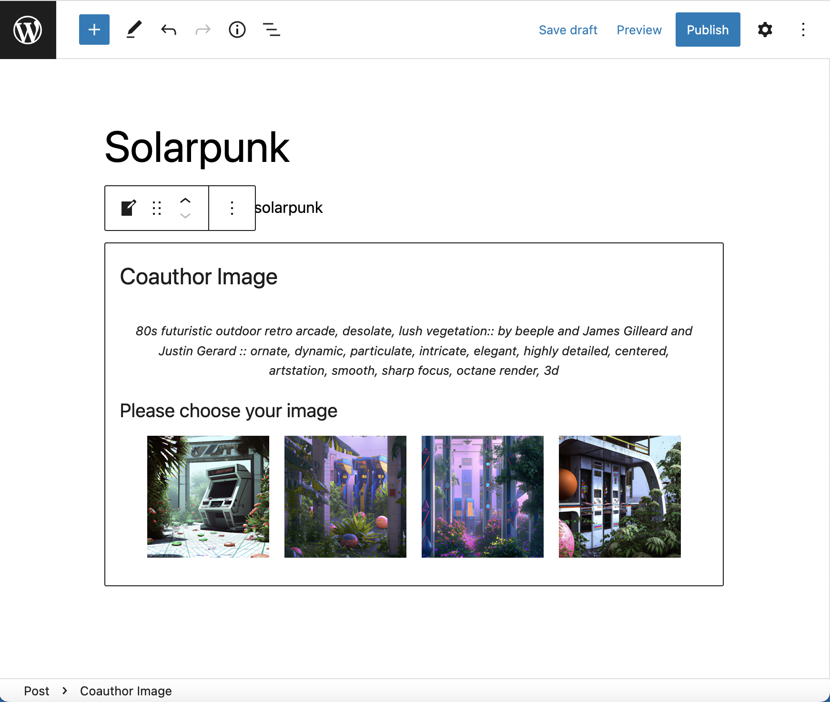Viewport: 830px width, 702px height.
Task: Select the Edit tools pencil icon
Action: tap(134, 30)
